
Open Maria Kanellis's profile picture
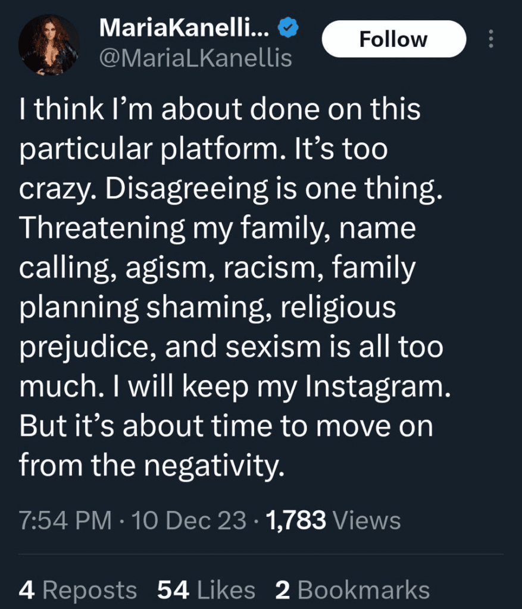click(49, 45)
